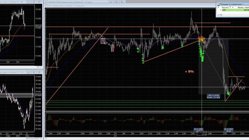Click right scroll arrow of bottom-left chart
The height and width of the screenshot is (140, 249).
tap(41, 138)
